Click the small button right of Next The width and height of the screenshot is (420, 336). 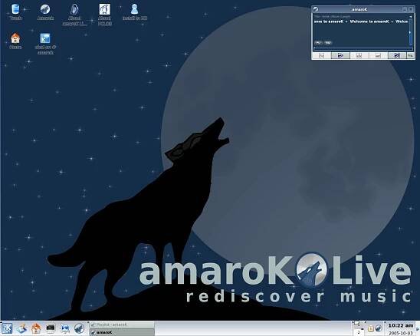coord(410,55)
